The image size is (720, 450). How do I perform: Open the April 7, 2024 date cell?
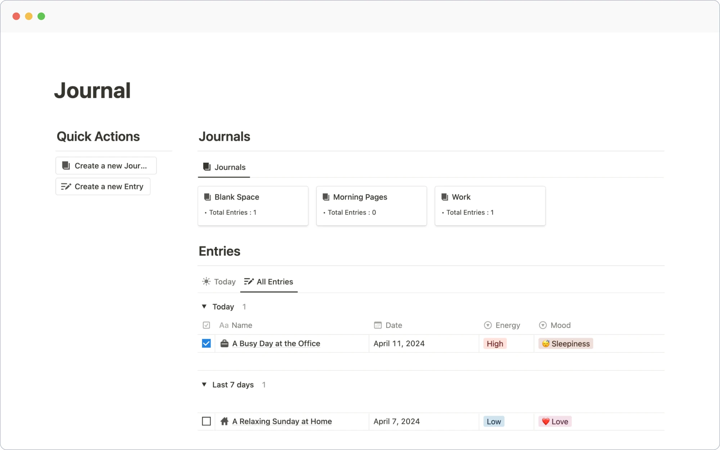[396, 421]
